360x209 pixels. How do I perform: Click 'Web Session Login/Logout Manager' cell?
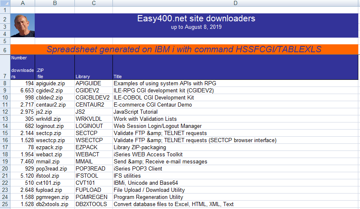tap(235, 126)
